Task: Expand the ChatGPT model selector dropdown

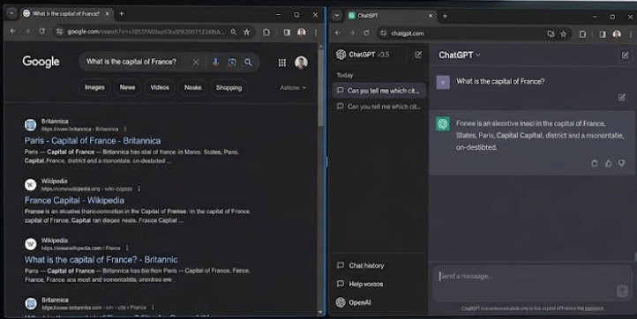Action: pos(460,55)
